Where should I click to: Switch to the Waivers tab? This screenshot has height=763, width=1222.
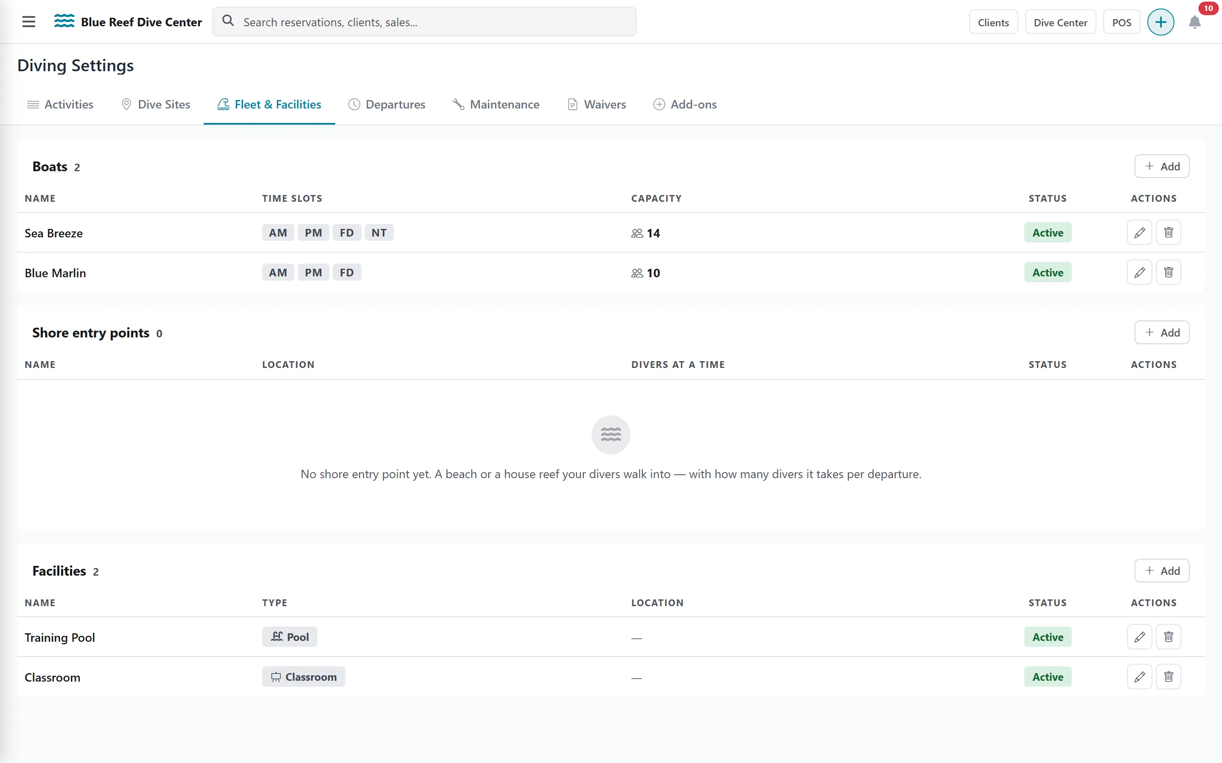point(596,104)
